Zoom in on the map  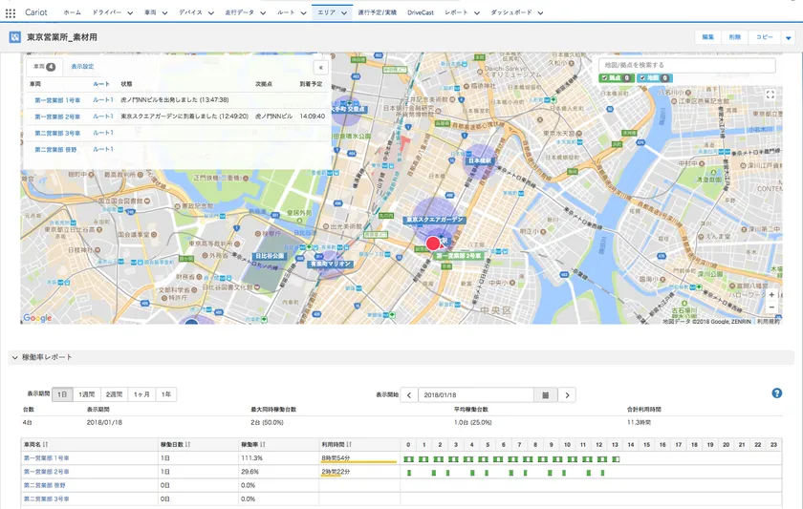(771, 295)
